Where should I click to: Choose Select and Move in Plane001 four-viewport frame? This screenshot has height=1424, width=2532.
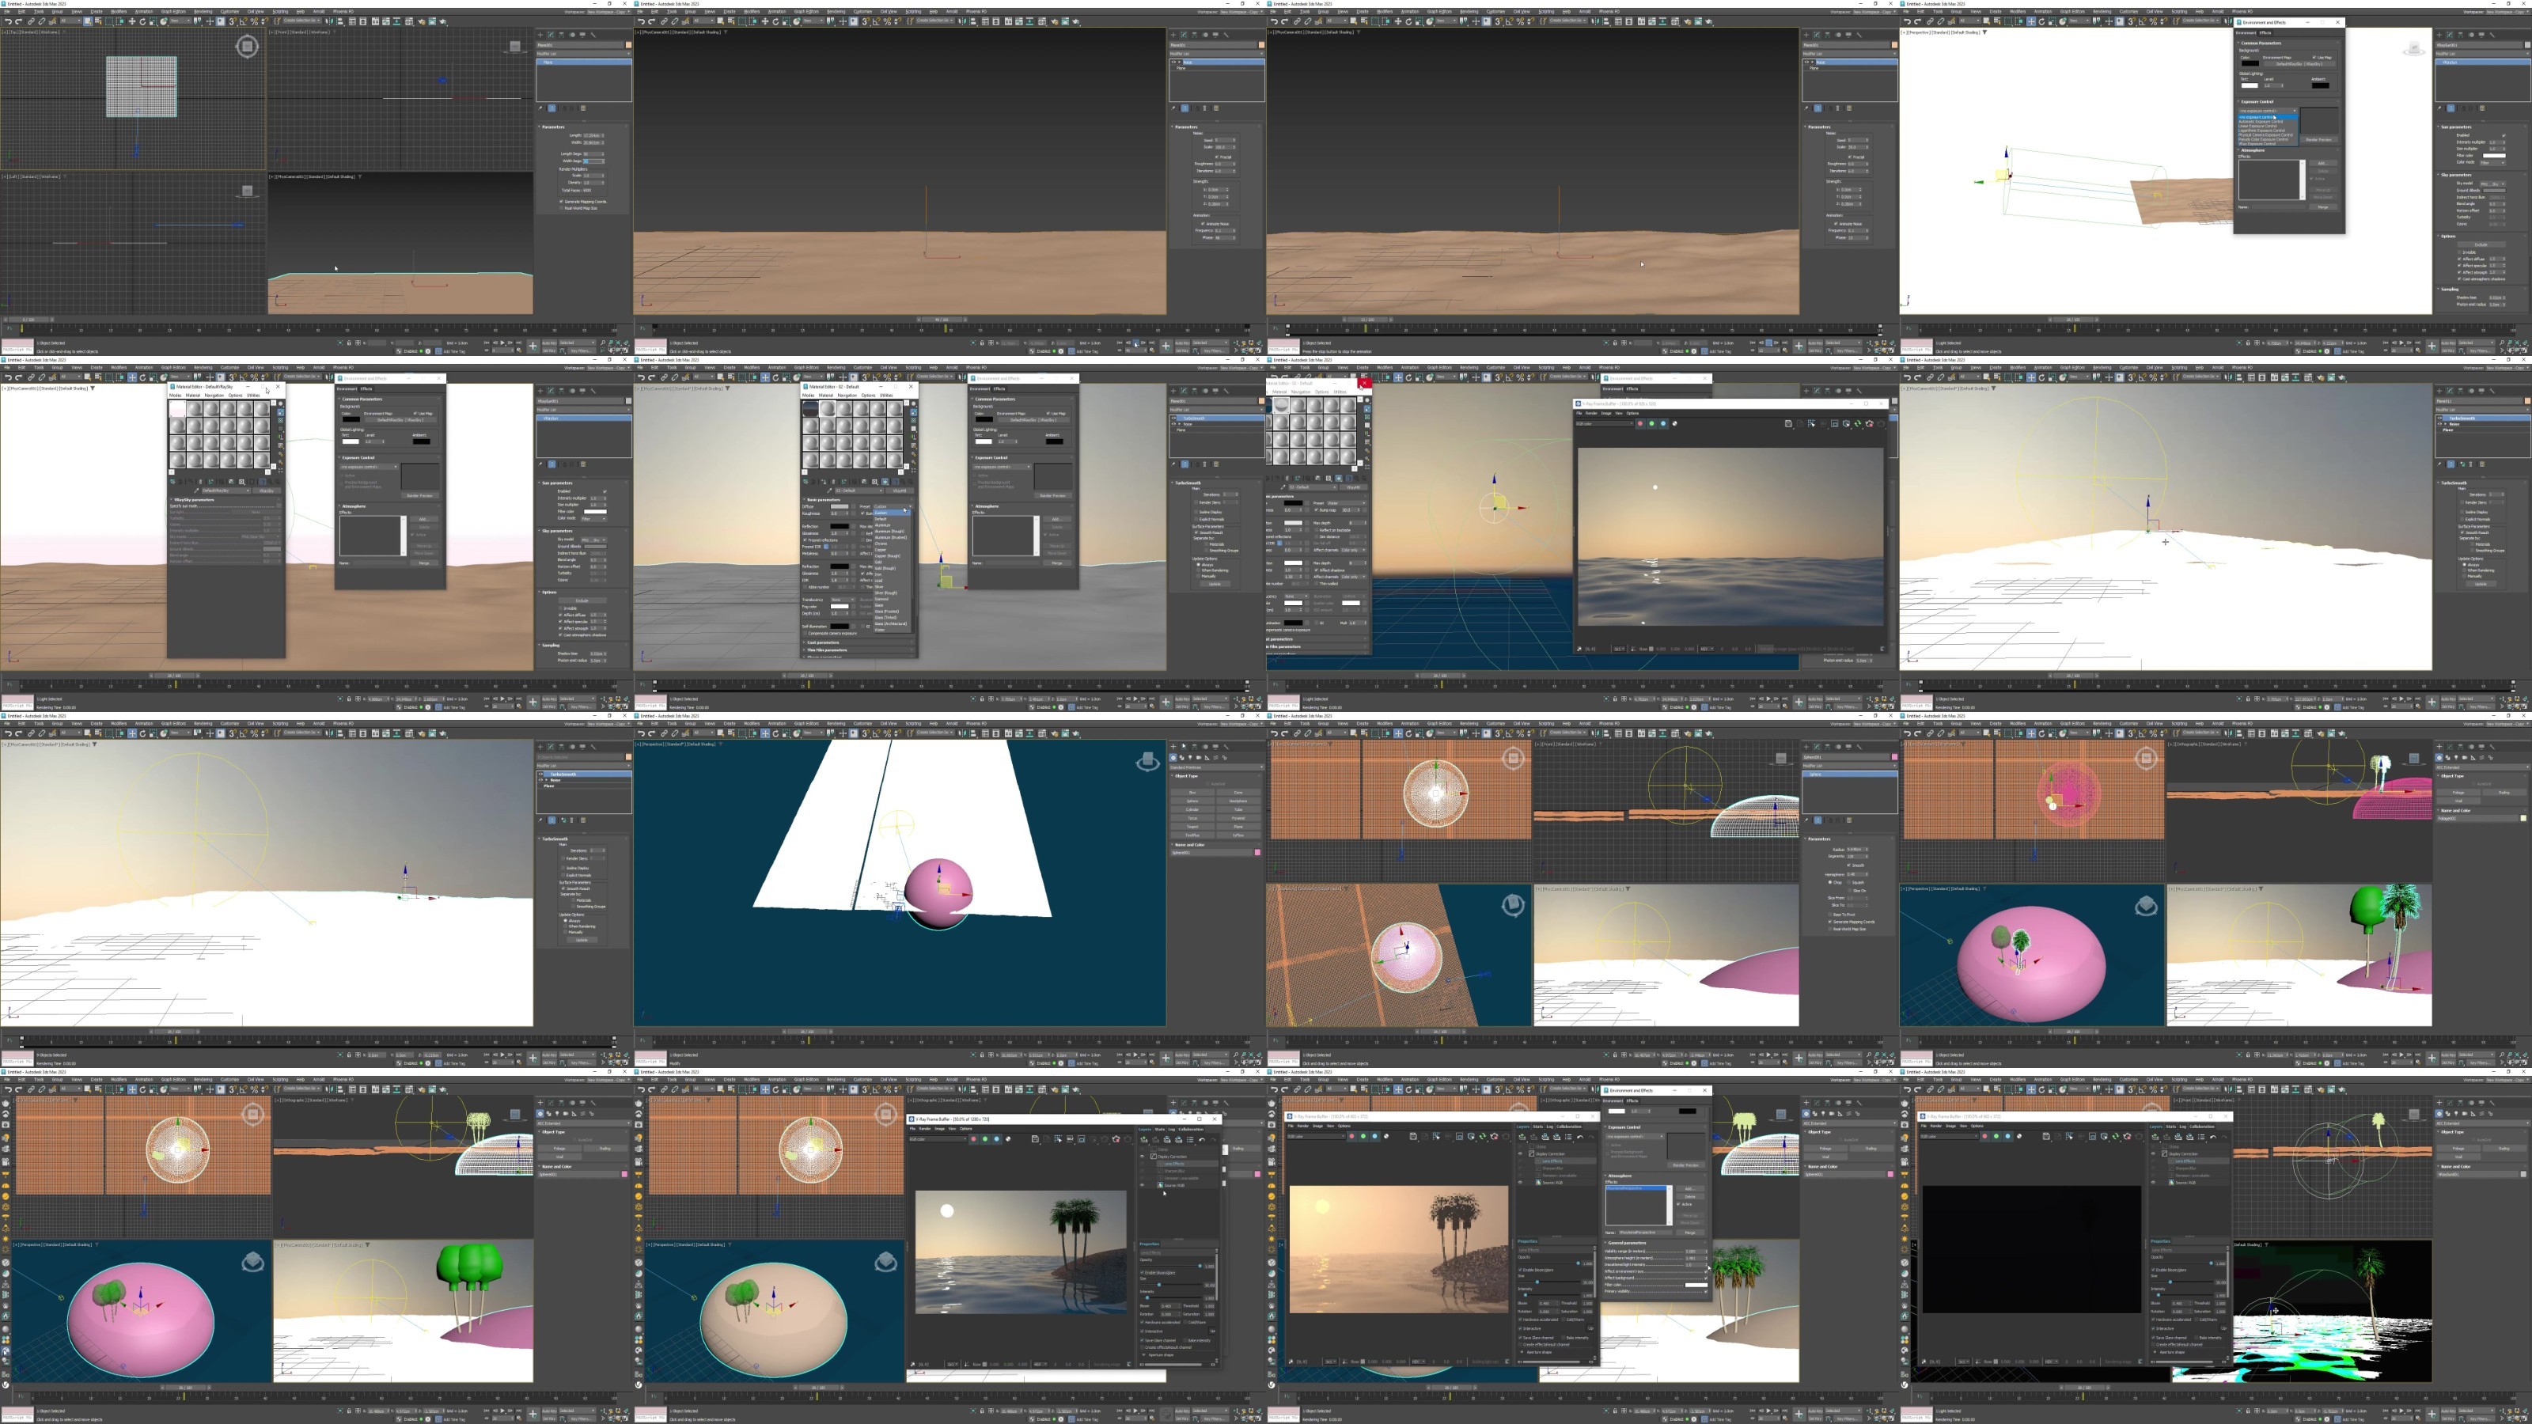tap(131, 21)
